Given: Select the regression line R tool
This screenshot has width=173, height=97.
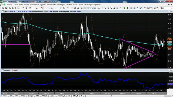Looking at the screenshot, I should [105, 8].
